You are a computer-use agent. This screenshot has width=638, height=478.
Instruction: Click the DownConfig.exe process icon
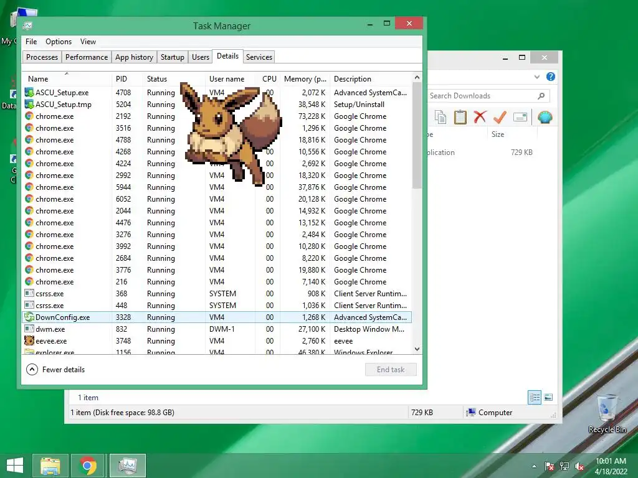29,317
